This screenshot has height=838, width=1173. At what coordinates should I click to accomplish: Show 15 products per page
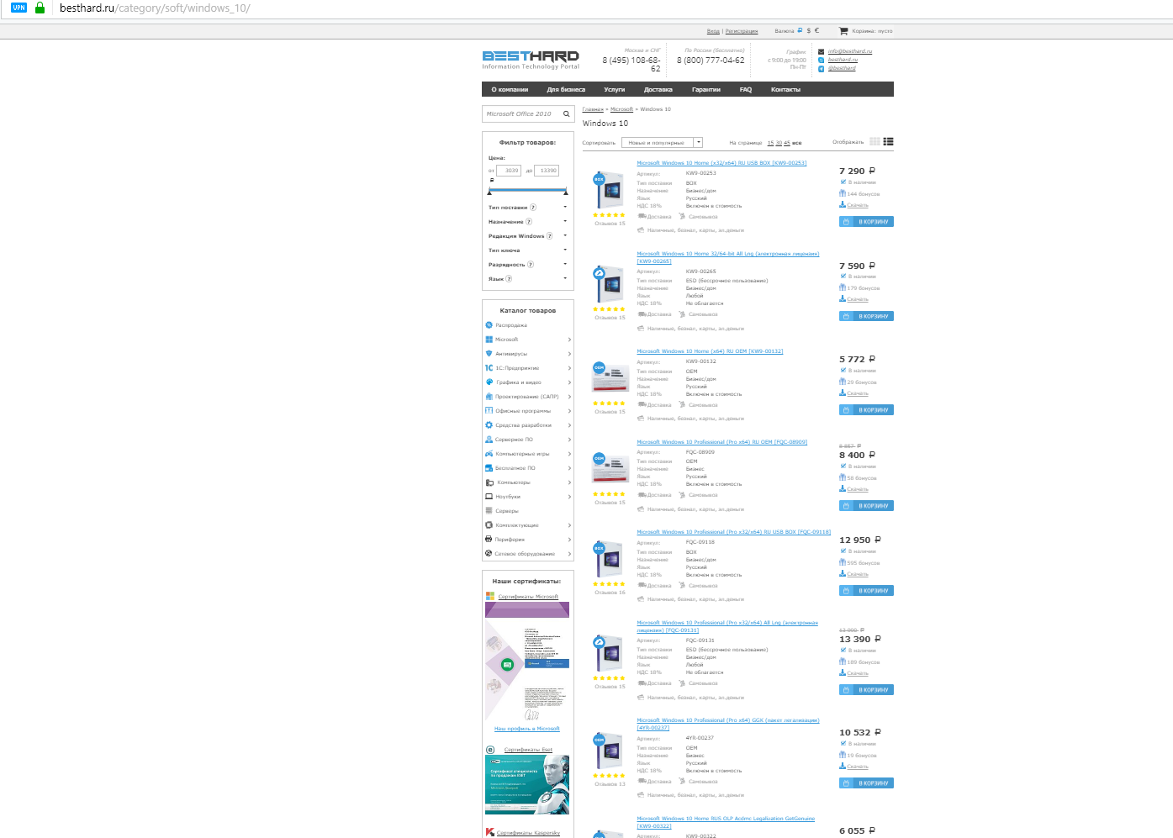[770, 144]
